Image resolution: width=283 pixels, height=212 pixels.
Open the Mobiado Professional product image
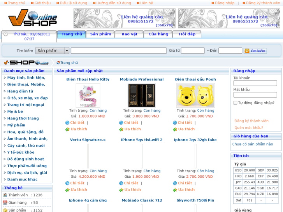coord(142,95)
